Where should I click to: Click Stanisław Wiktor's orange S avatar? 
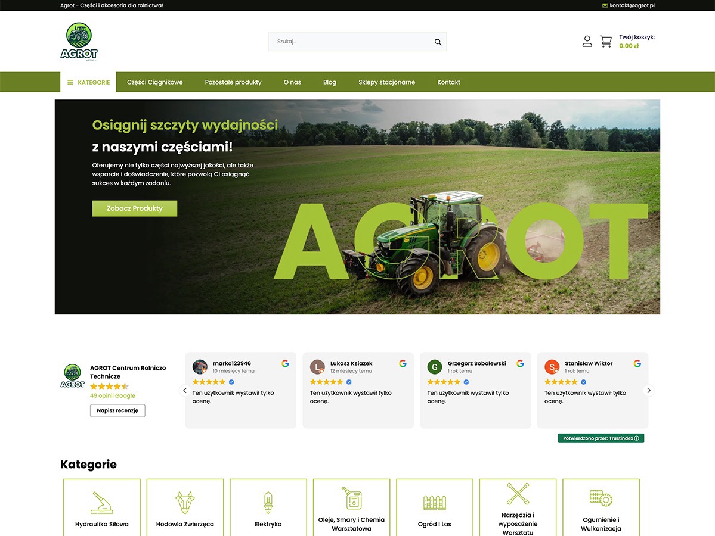pos(552,367)
